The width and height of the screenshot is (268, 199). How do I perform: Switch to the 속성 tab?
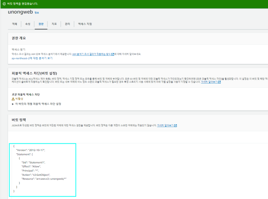point(28,24)
